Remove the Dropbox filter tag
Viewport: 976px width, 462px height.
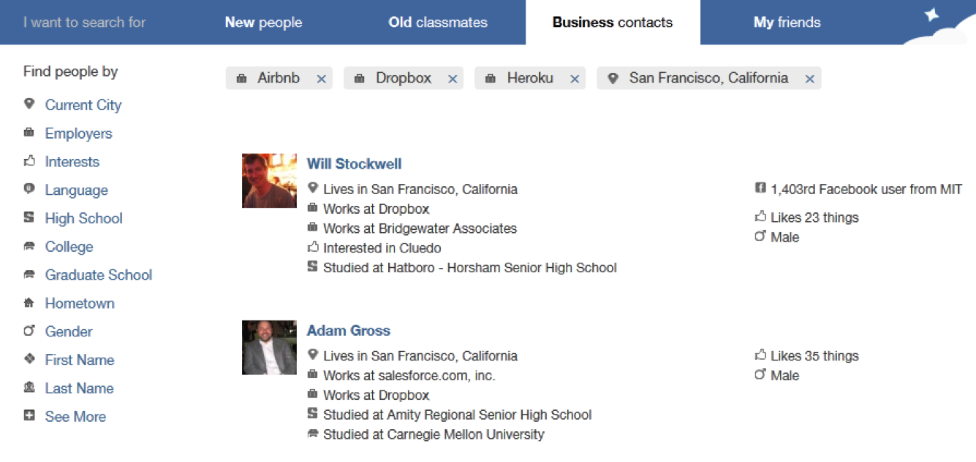(x=453, y=79)
